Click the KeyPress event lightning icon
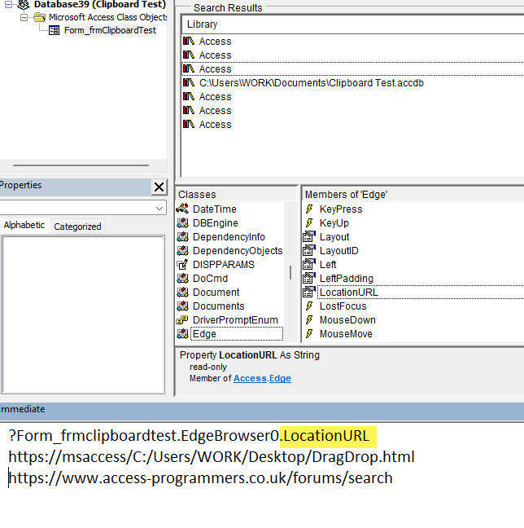This screenshot has width=524, height=528. pyautogui.click(x=309, y=209)
